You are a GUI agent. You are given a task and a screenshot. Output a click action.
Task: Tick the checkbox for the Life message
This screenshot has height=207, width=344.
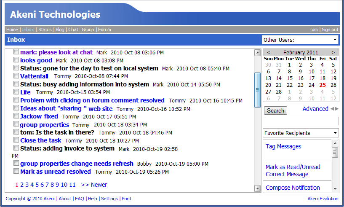click(x=16, y=92)
